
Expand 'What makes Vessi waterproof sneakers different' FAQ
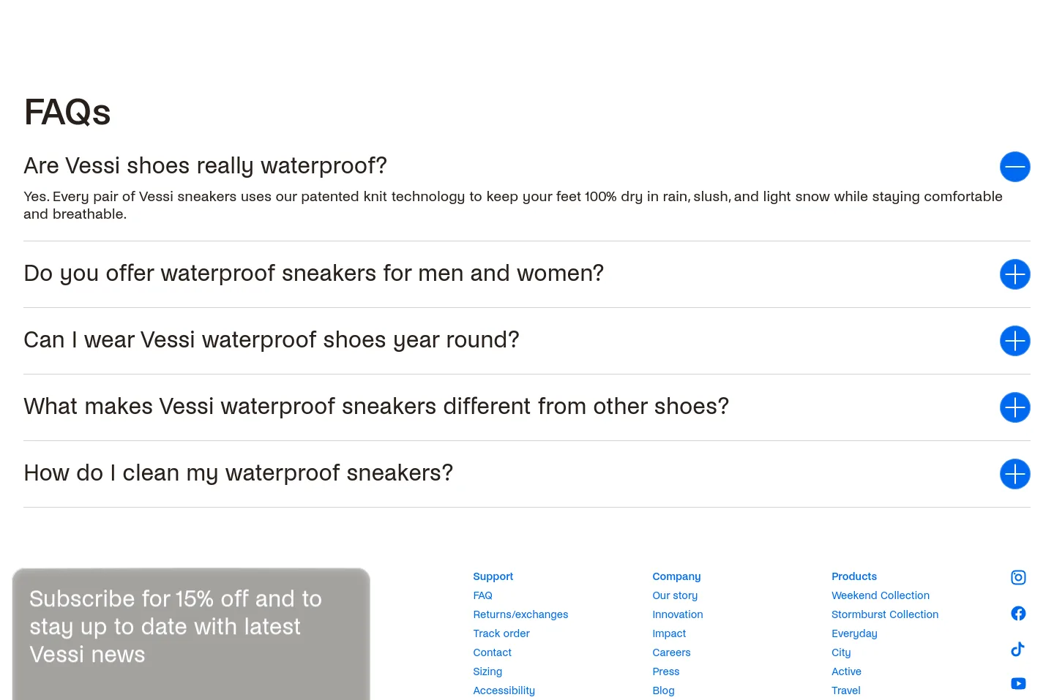coord(1015,407)
